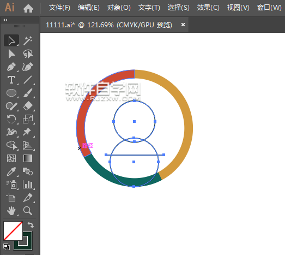This screenshot has height=255, width=285.
Task: Swap fill and stroke colors
Action: click(x=31, y=225)
